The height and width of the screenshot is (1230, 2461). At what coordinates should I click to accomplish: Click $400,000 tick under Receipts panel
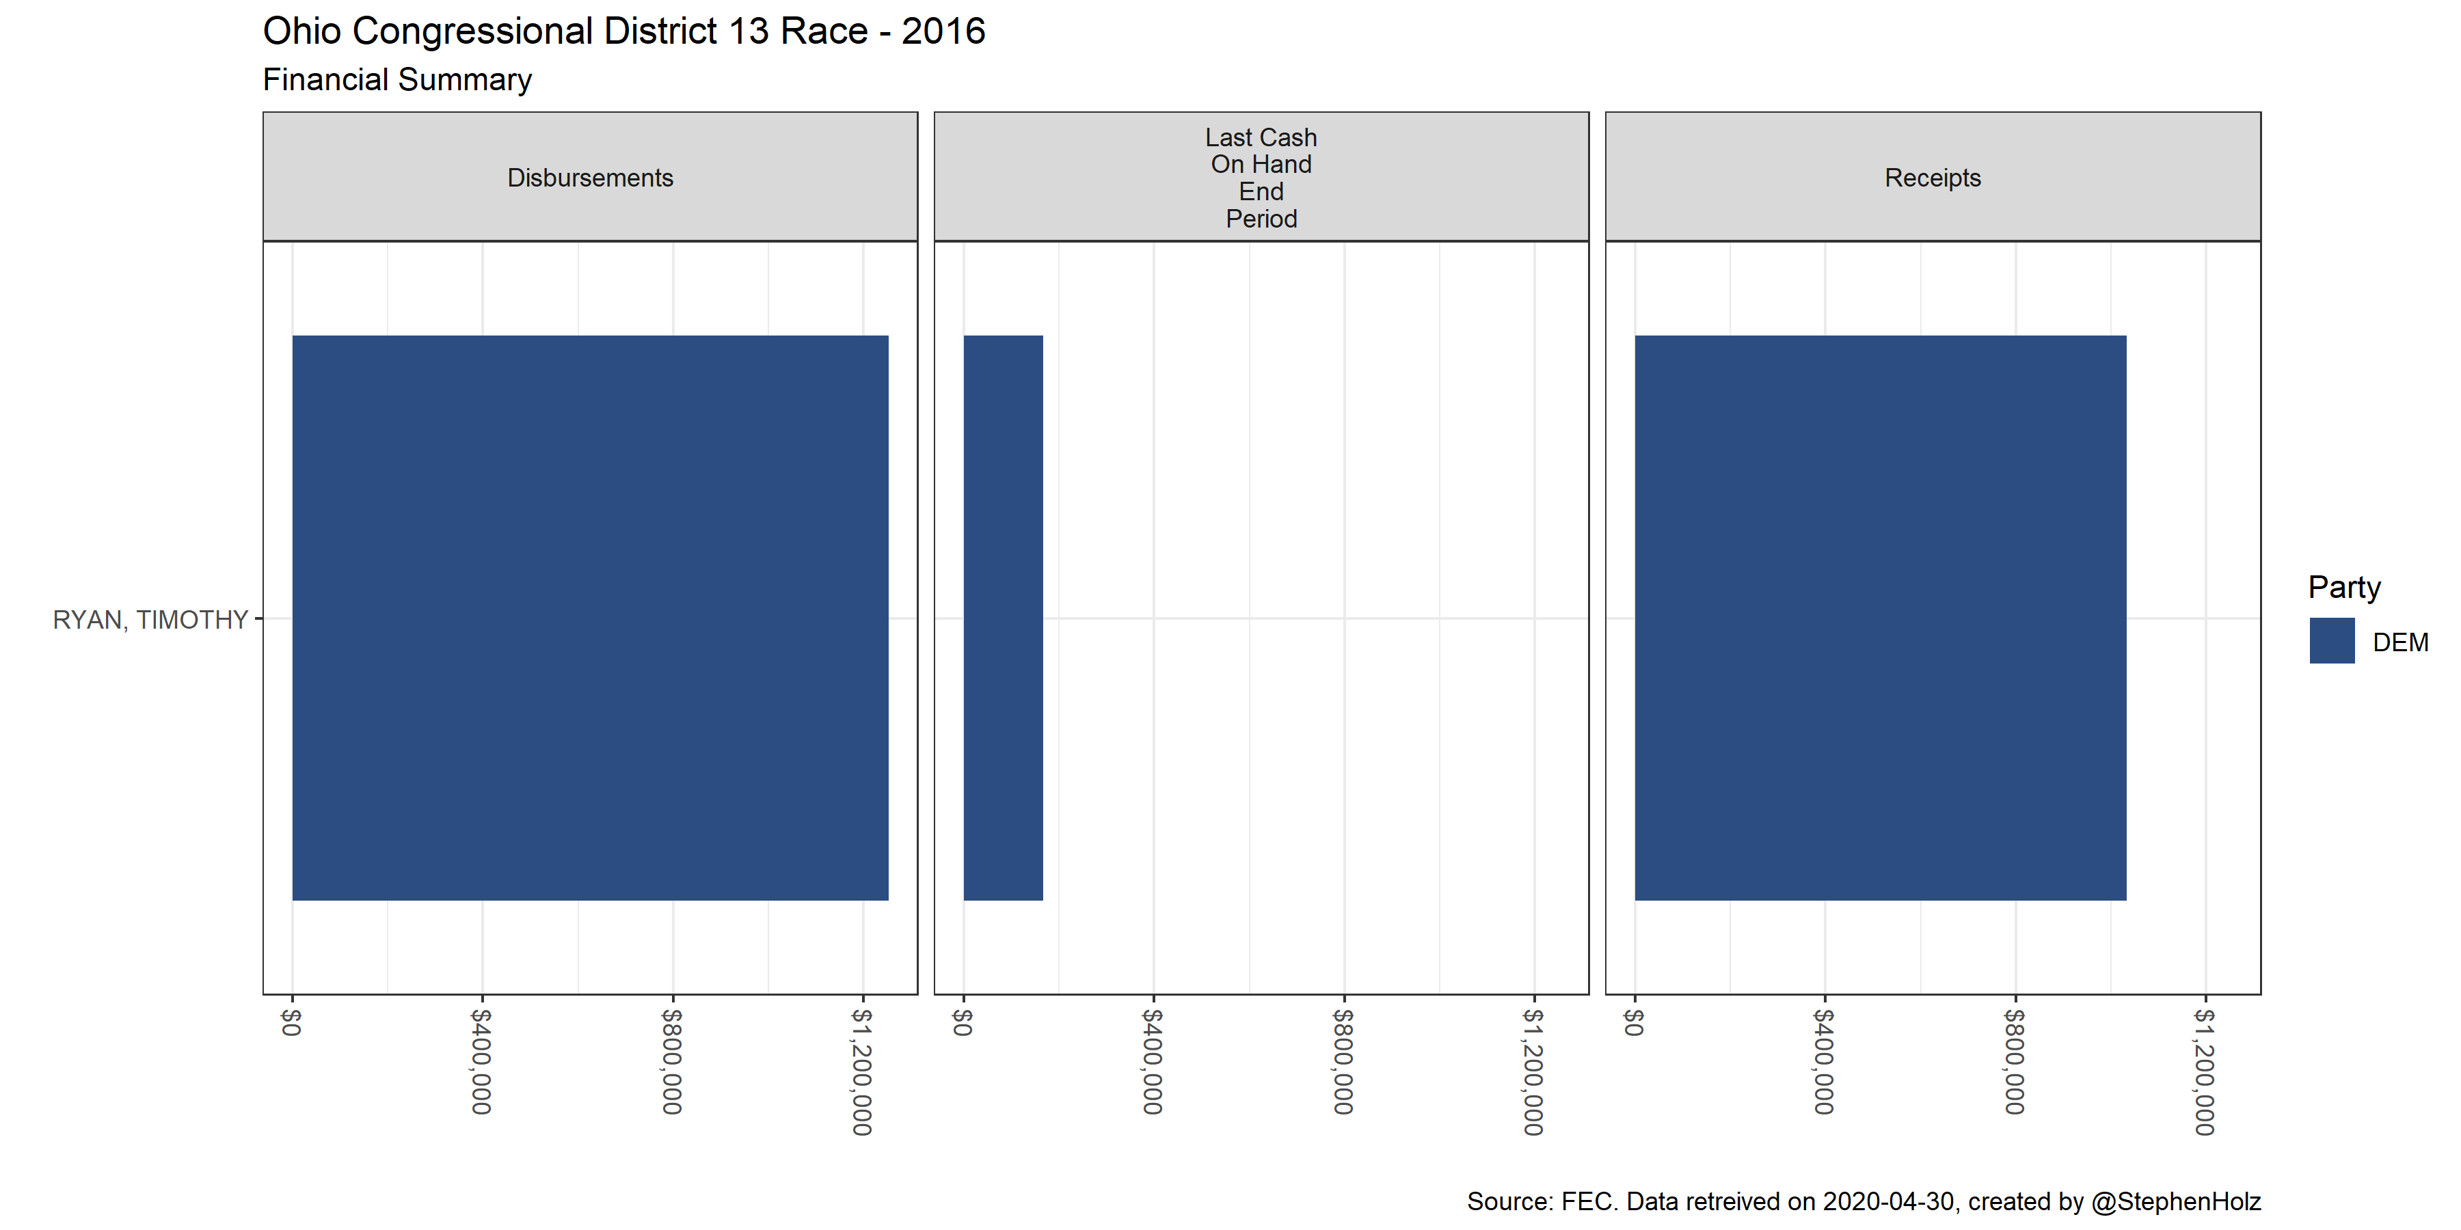click(x=1824, y=1061)
